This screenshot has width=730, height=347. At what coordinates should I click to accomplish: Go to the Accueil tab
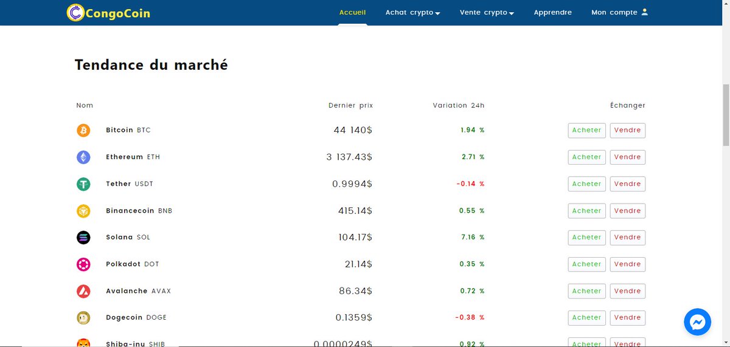coord(353,12)
